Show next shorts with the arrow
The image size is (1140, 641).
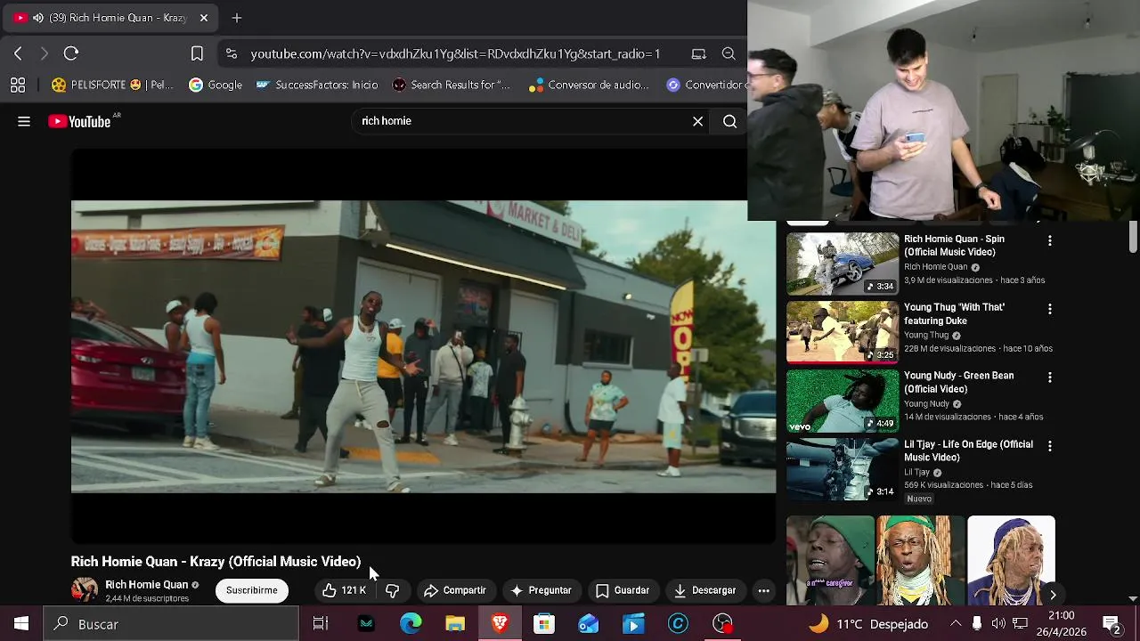pos(1053,594)
